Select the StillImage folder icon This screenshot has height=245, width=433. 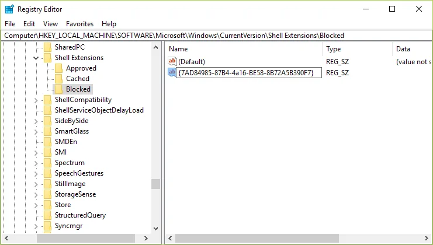point(47,184)
